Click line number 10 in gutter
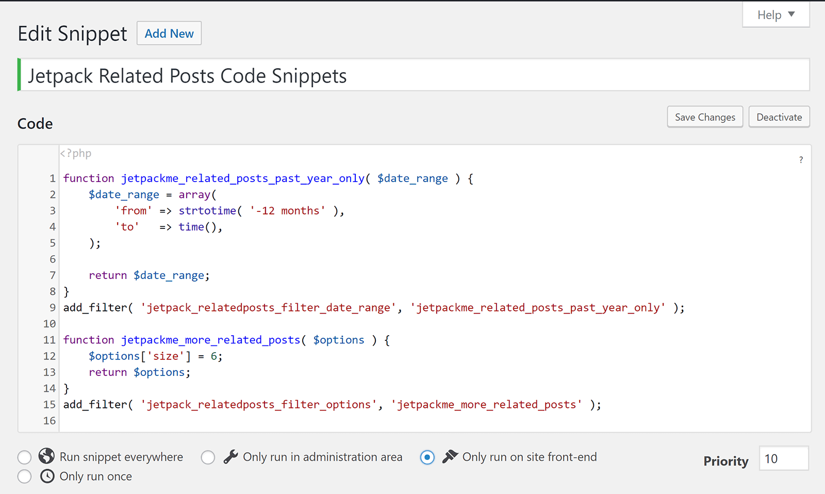This screenshot has width=825, height=494. click(x=49, y=324)
